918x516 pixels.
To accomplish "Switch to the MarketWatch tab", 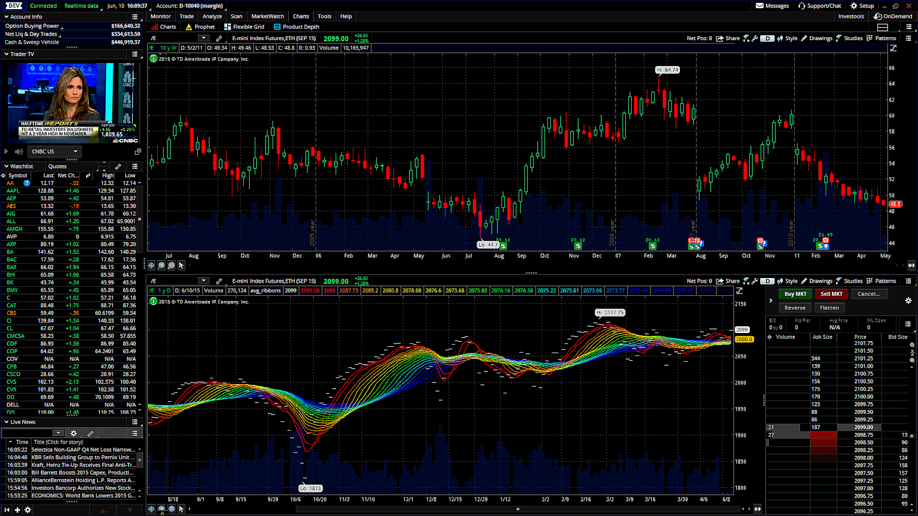I will [267, 16].
